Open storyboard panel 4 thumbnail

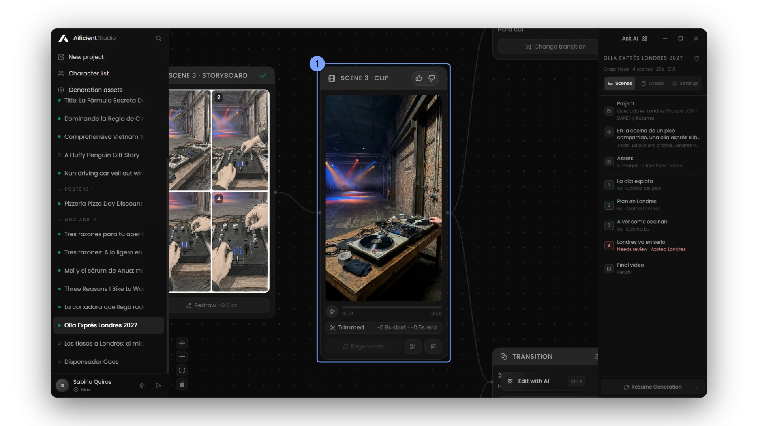tap(240, 242)
